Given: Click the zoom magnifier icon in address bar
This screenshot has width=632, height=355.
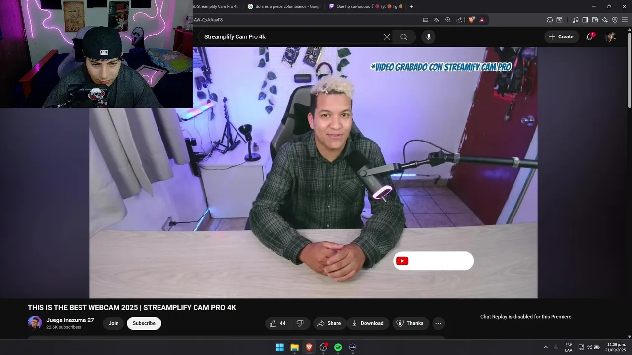Looking at the screenshot, I should (448, 20).
